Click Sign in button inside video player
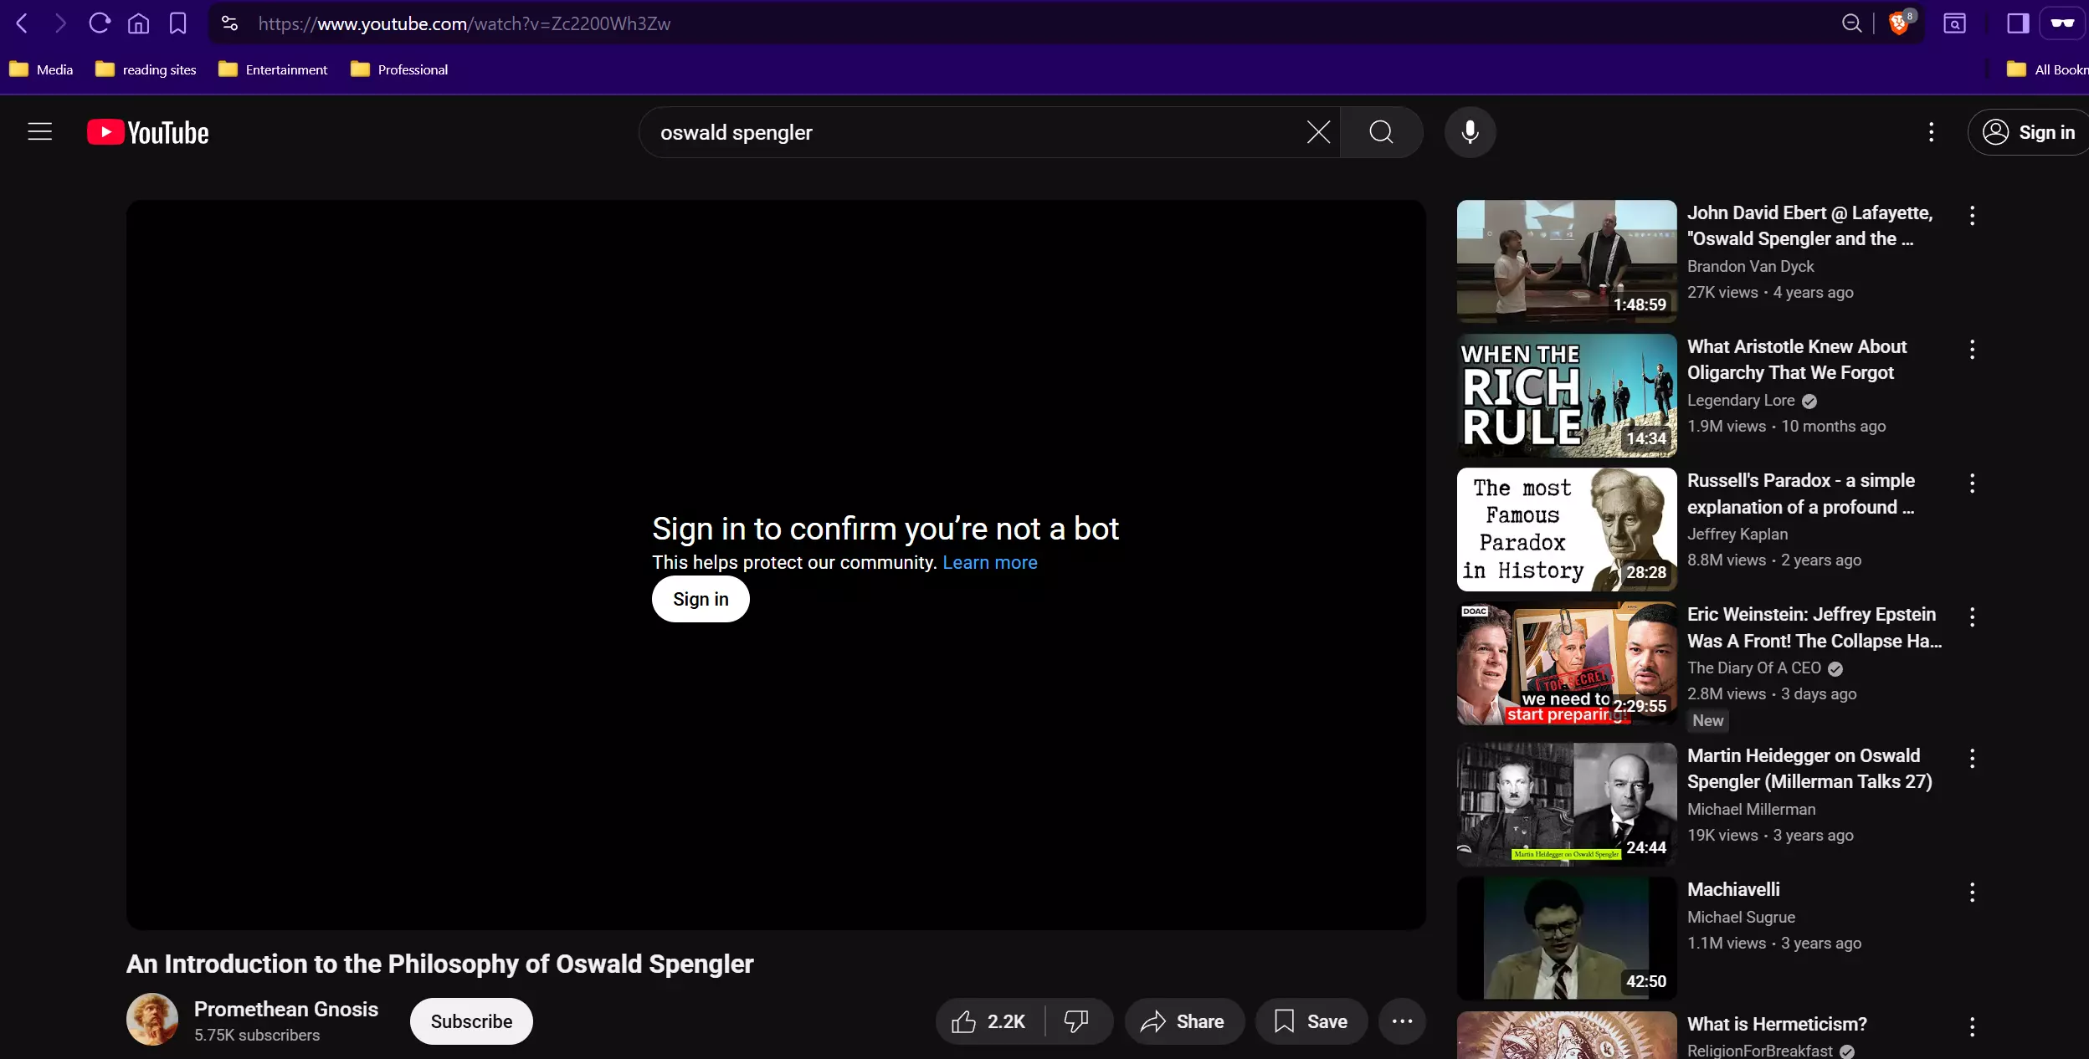The width and height of the screenshot is (2089, 1059). coord(701,599)
